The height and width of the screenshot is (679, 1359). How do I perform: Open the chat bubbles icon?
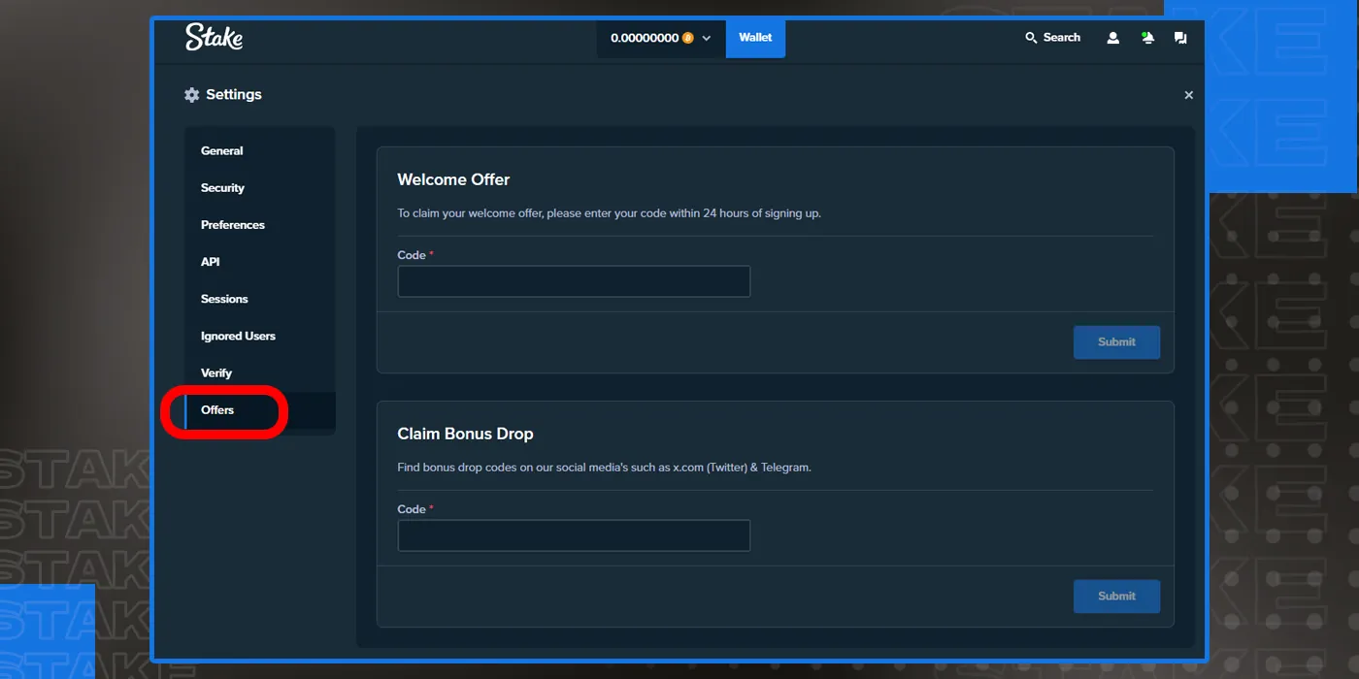[1180, 38]
